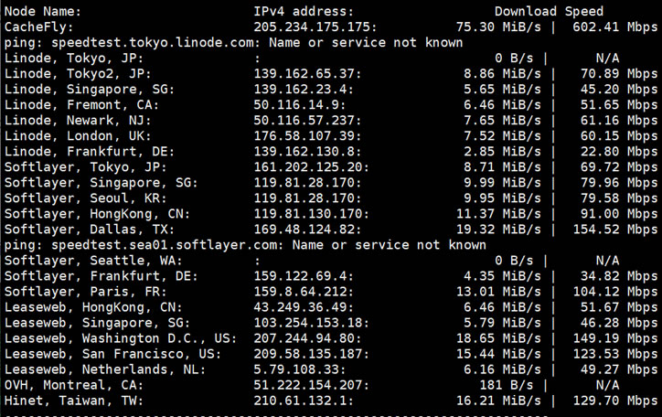This screenshot has width=662, height=417.
Task: Click the speedtest.sea01.softlayer.com ping error line
Action: coord(245,245)
